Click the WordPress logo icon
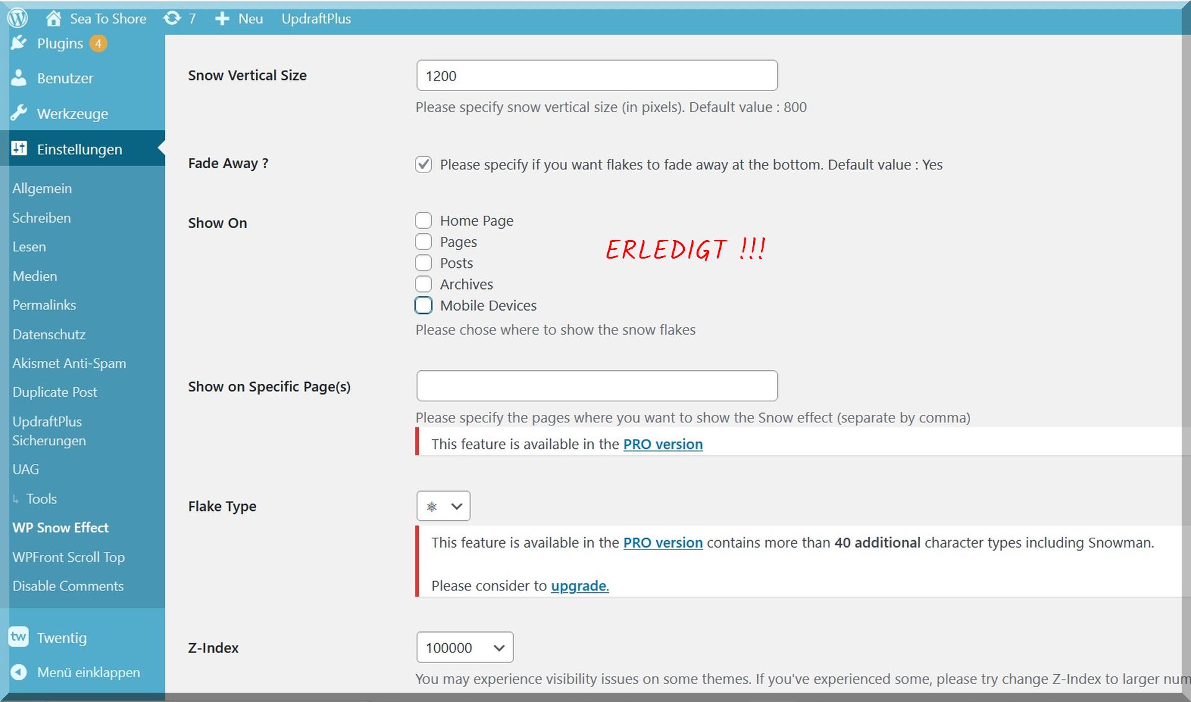1191x702 pixels. [17, 18]
